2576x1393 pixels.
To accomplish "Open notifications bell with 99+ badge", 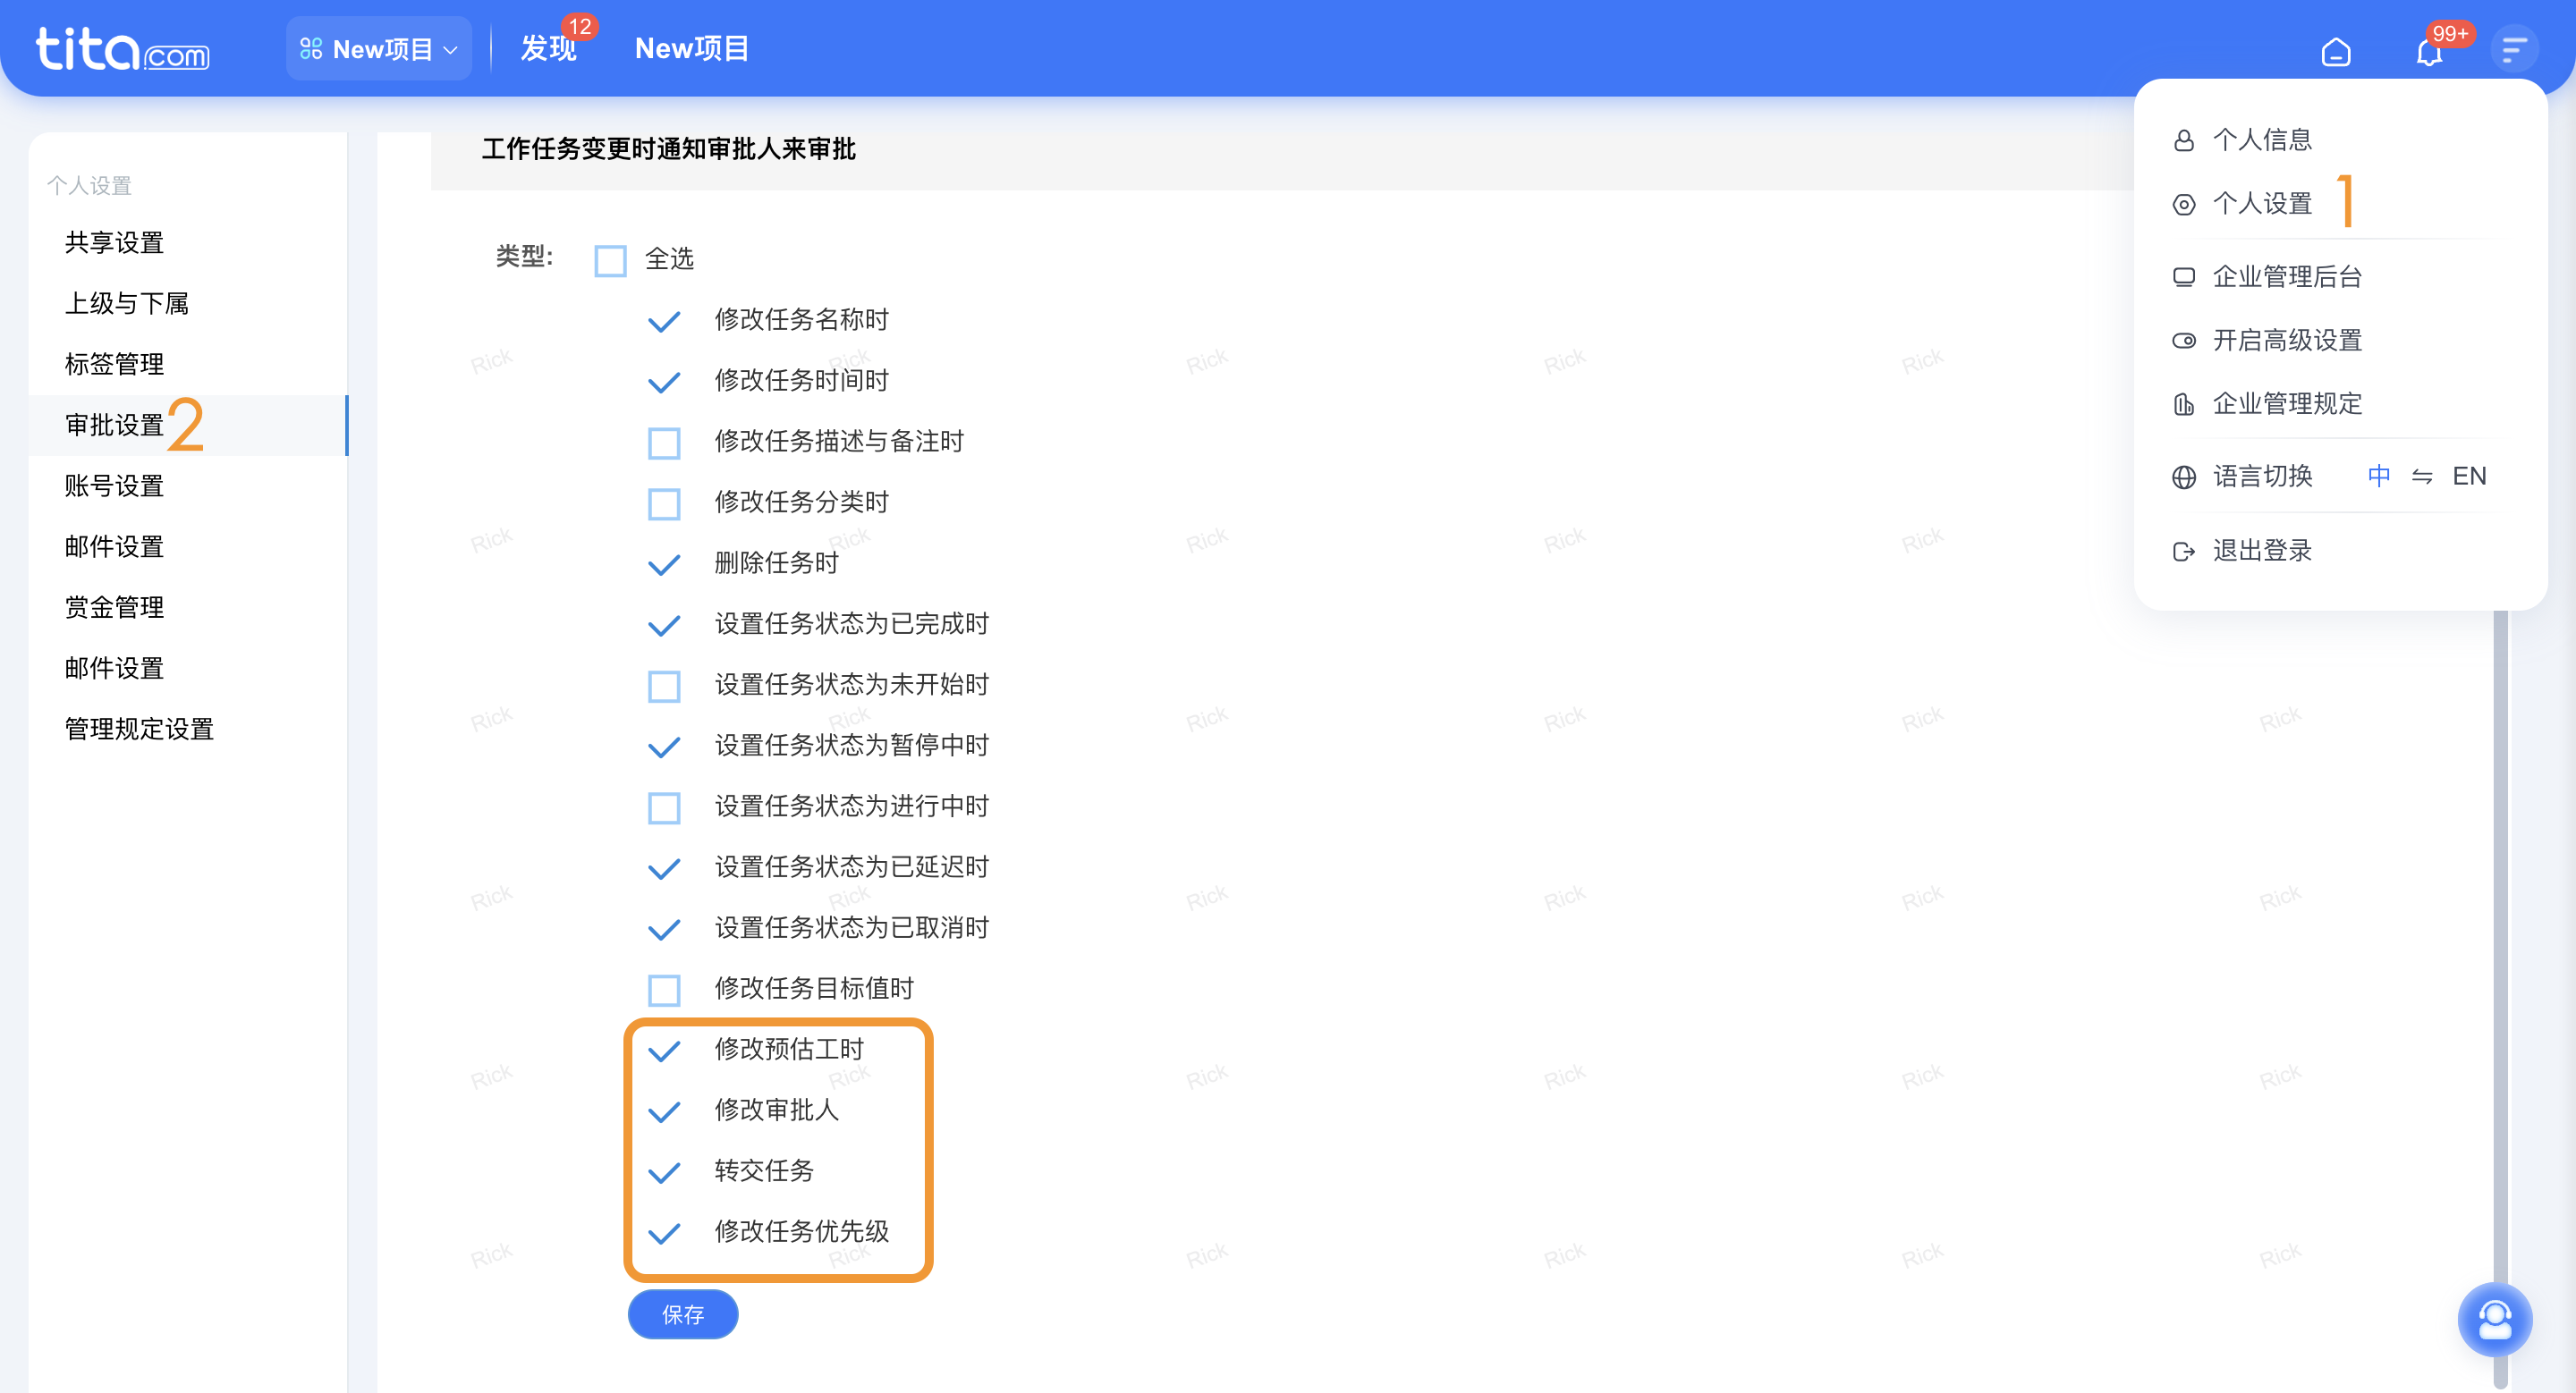I will (2429, 51).
